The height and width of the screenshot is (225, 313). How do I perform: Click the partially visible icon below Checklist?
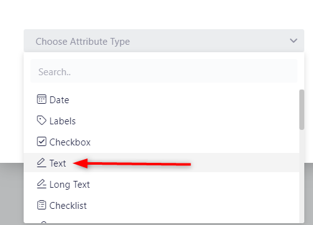click(x=44, y=222)
